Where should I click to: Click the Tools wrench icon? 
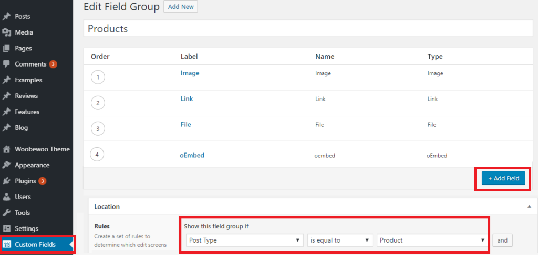pos(6,212)
